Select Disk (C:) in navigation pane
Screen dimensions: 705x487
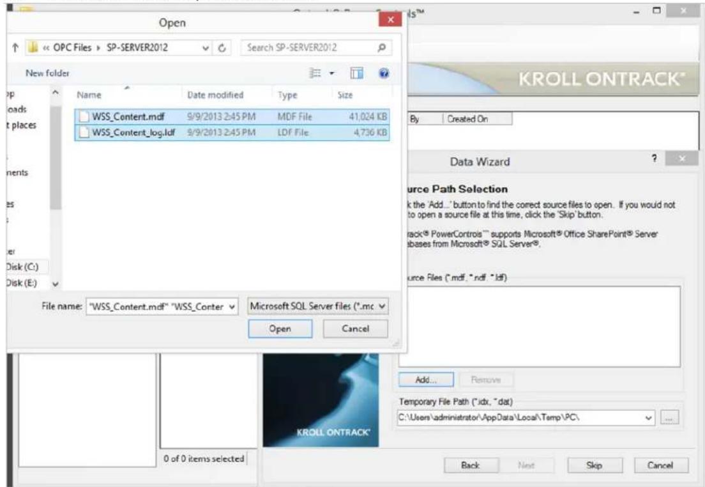click(22, 267)
